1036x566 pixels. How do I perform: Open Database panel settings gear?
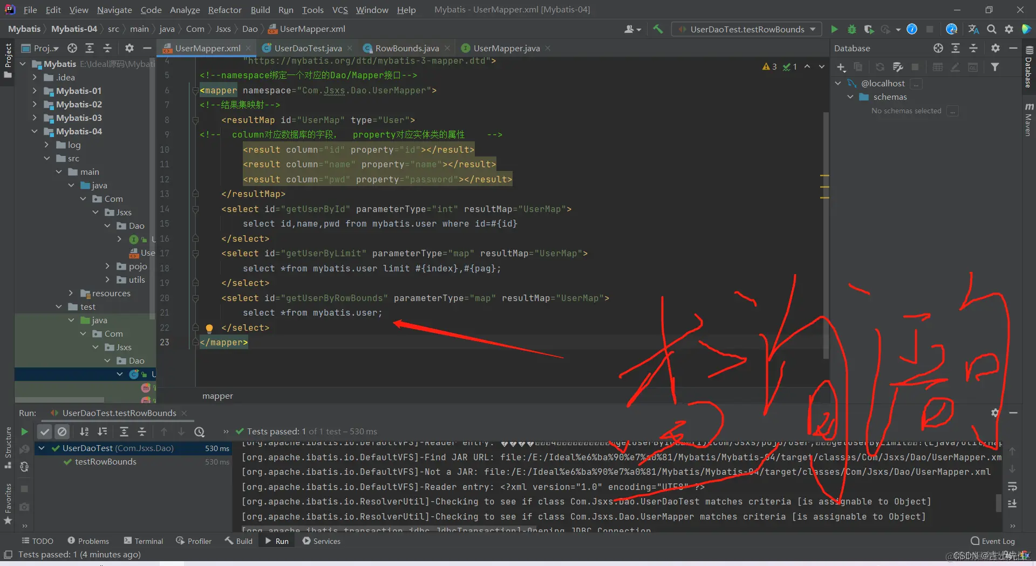[996, 48]
